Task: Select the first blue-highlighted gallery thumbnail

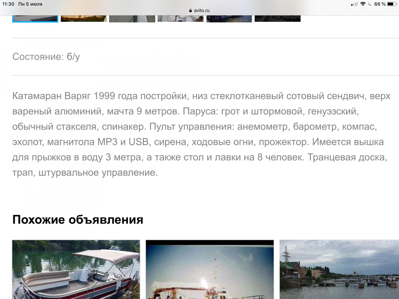Action: [x=35, y=18]
